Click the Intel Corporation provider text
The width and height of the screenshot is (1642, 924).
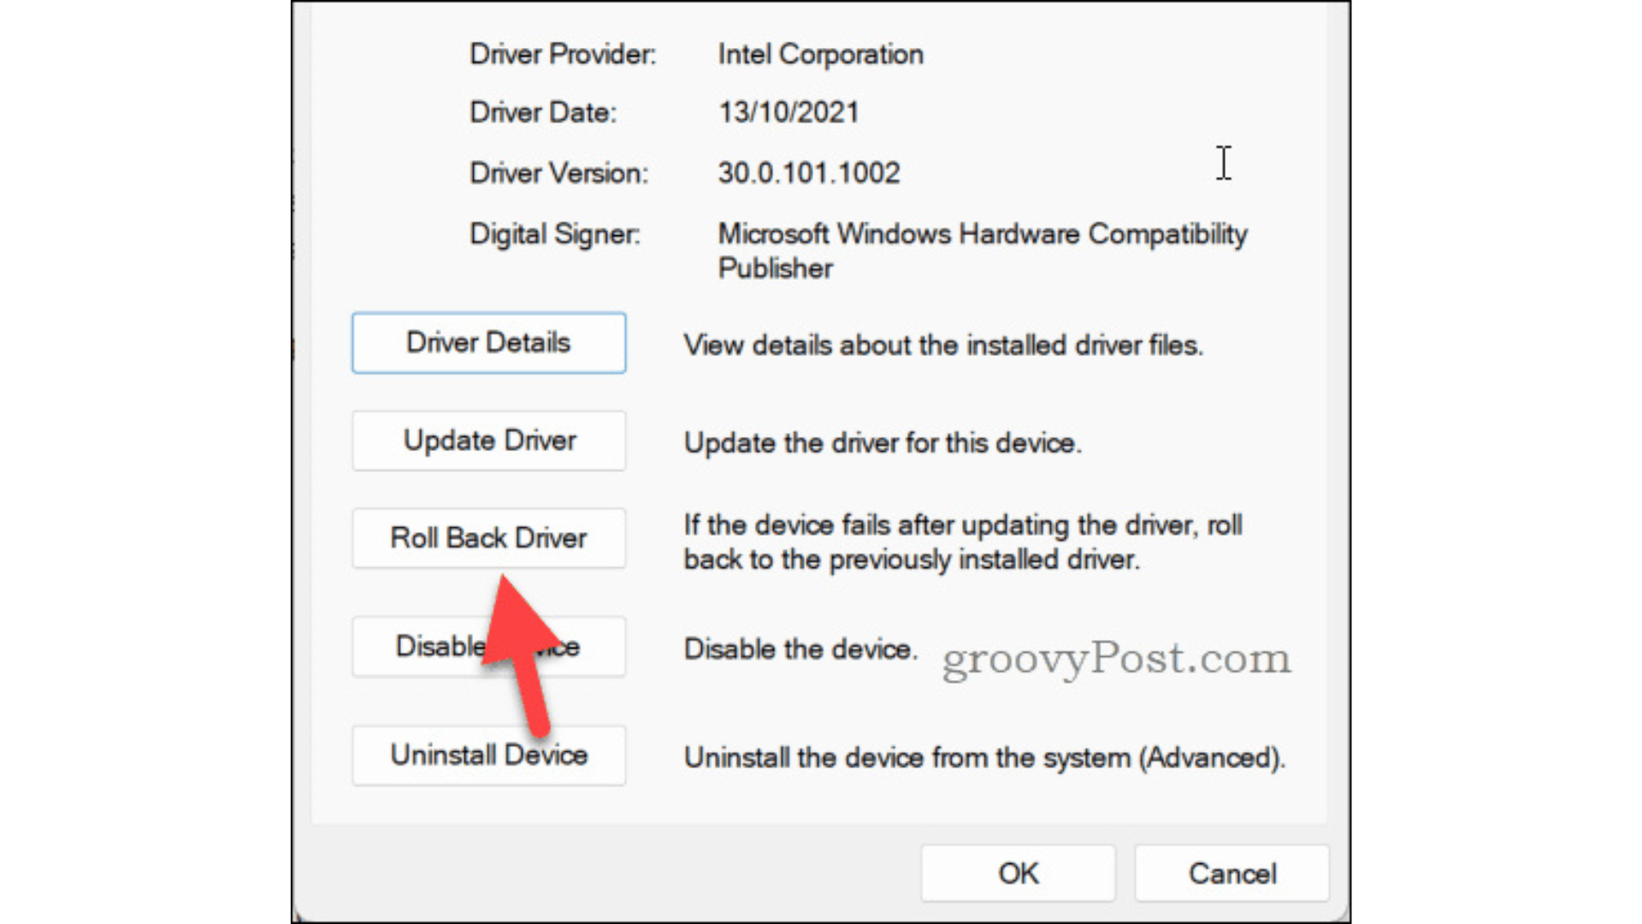819,54
